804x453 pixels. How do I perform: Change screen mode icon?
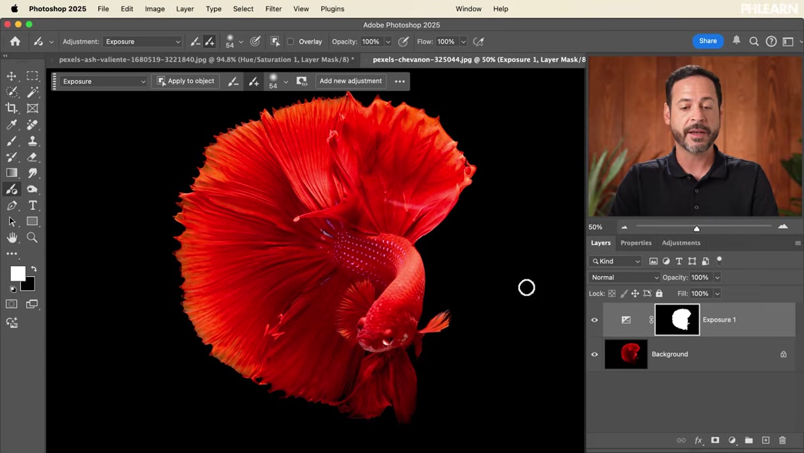[x=32, y=304]
